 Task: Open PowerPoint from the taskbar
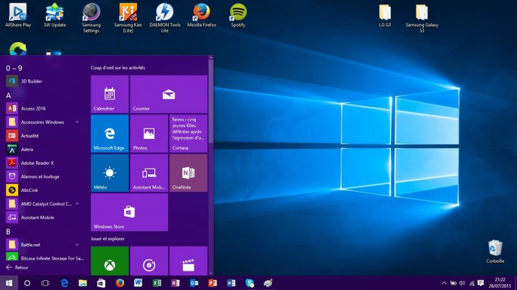click(213, 283)
